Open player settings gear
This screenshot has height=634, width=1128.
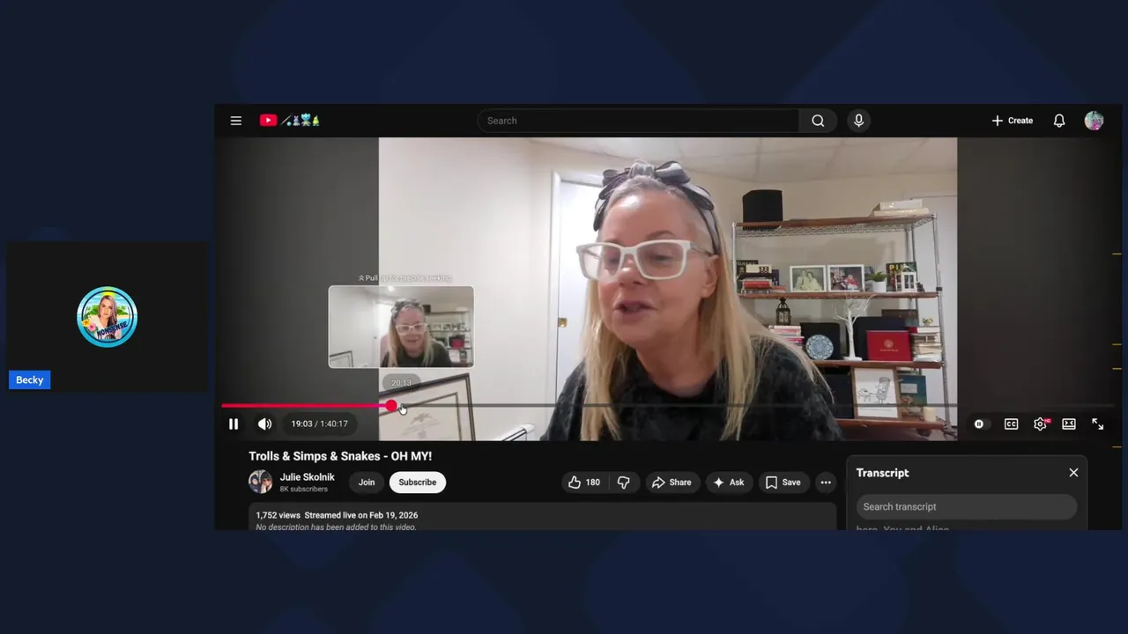point(1040,424)
